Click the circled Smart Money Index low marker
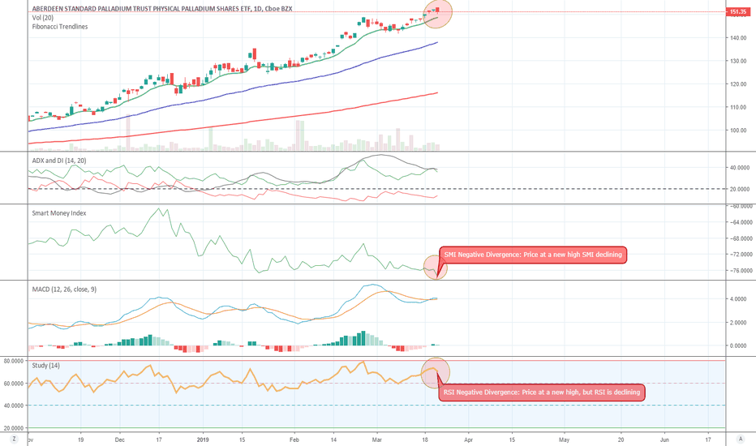The width and height of the screenshot is (756, 446). click(436, 267)
